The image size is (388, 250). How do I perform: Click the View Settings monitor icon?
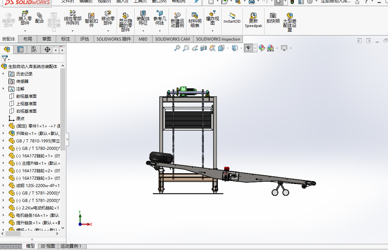(284, 48)
